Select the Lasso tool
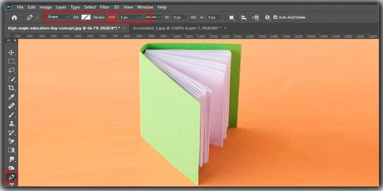Screen dimensions: 383x191 click(11, 70)
